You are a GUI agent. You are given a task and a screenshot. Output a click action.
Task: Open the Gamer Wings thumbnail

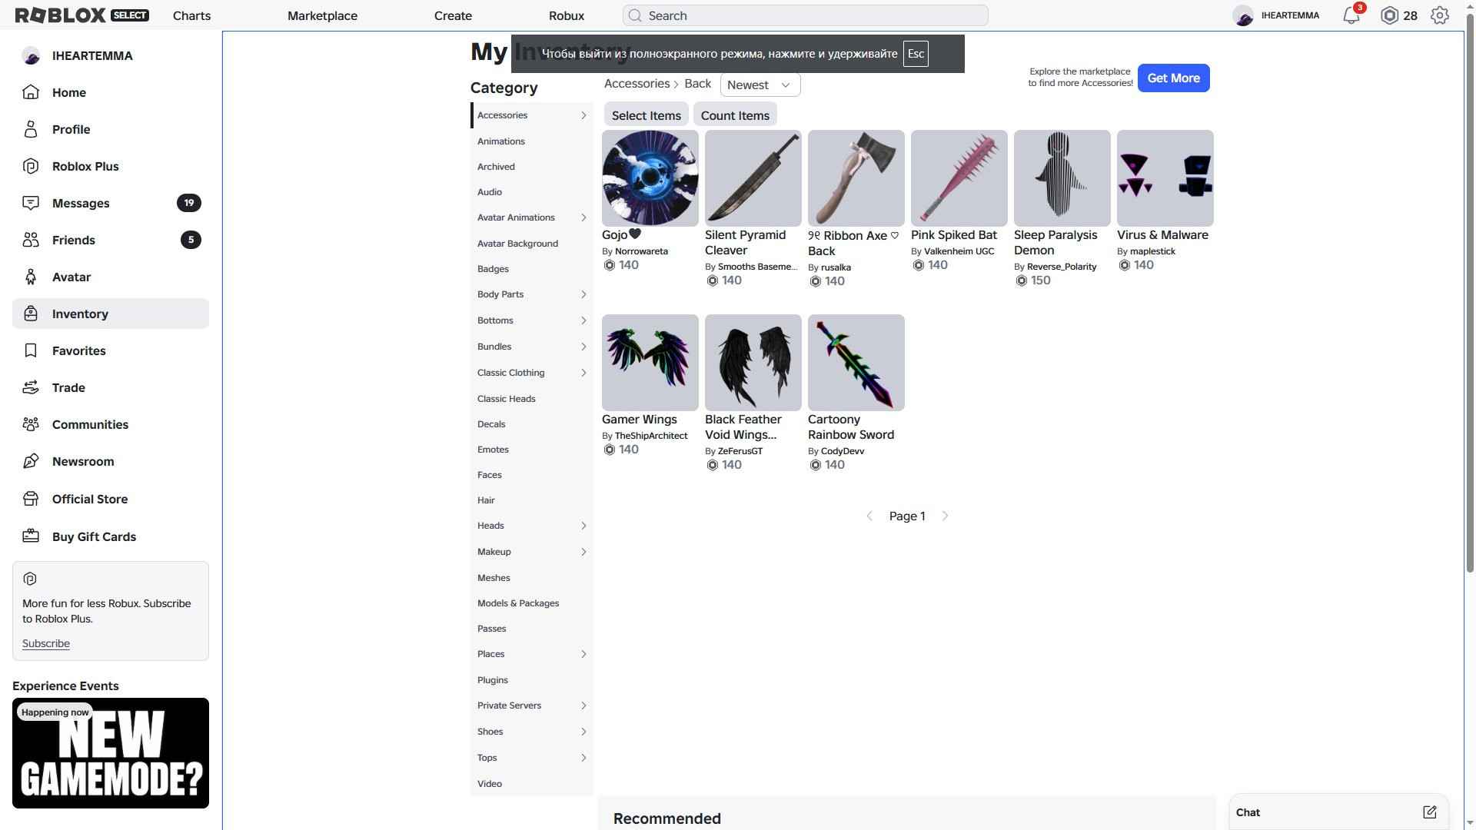pos(650,363)
